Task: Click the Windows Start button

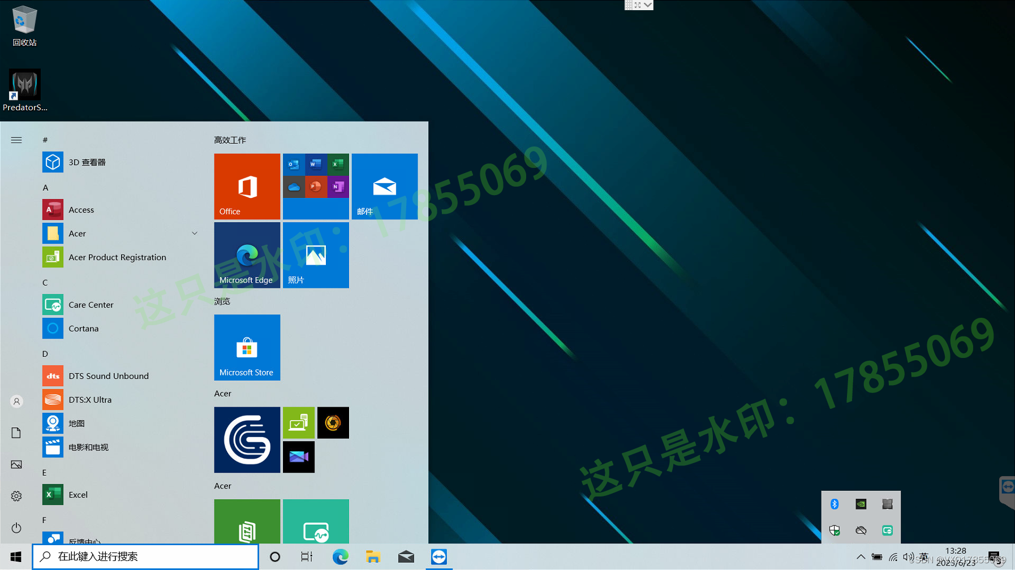Action: click(16, 557)
